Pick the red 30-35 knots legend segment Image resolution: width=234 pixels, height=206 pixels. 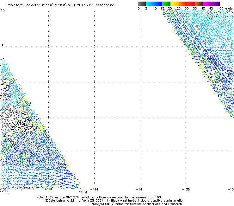tap(191, 4)
